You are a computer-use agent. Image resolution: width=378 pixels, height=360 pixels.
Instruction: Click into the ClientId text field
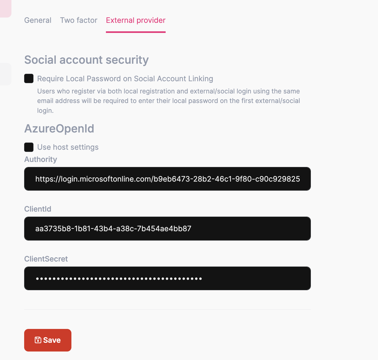167,229
